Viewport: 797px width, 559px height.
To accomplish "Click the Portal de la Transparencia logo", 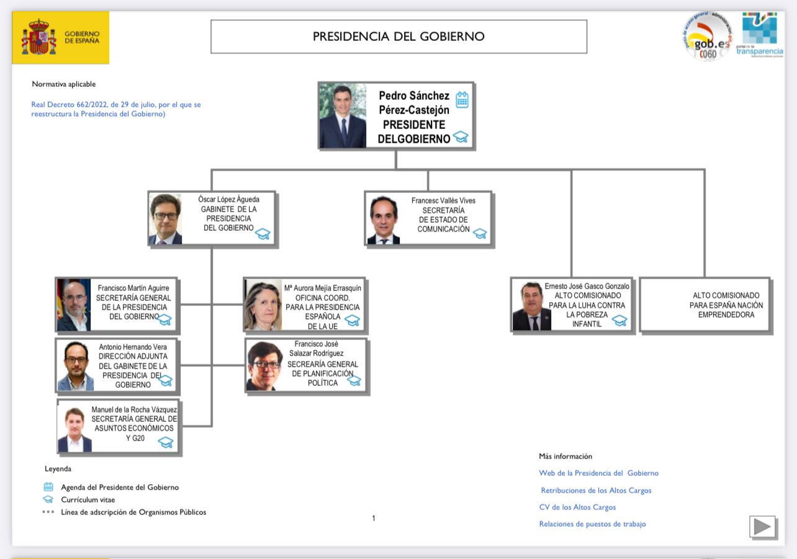I will coord(759,36).
